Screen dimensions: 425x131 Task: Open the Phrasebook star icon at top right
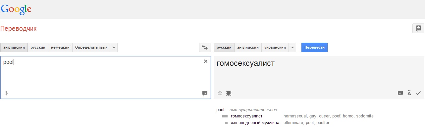click(418, 28)
